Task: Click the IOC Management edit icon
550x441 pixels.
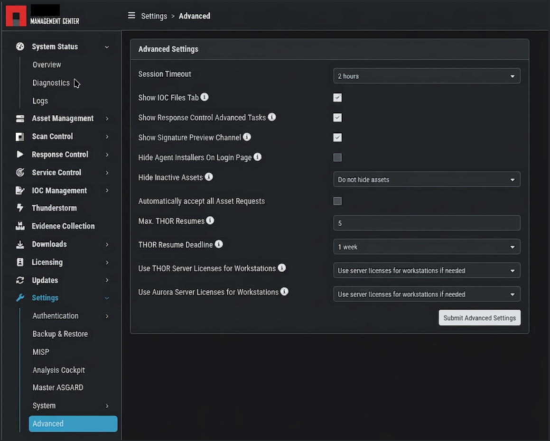Action: pyautogui.click(x=20, y=190)
